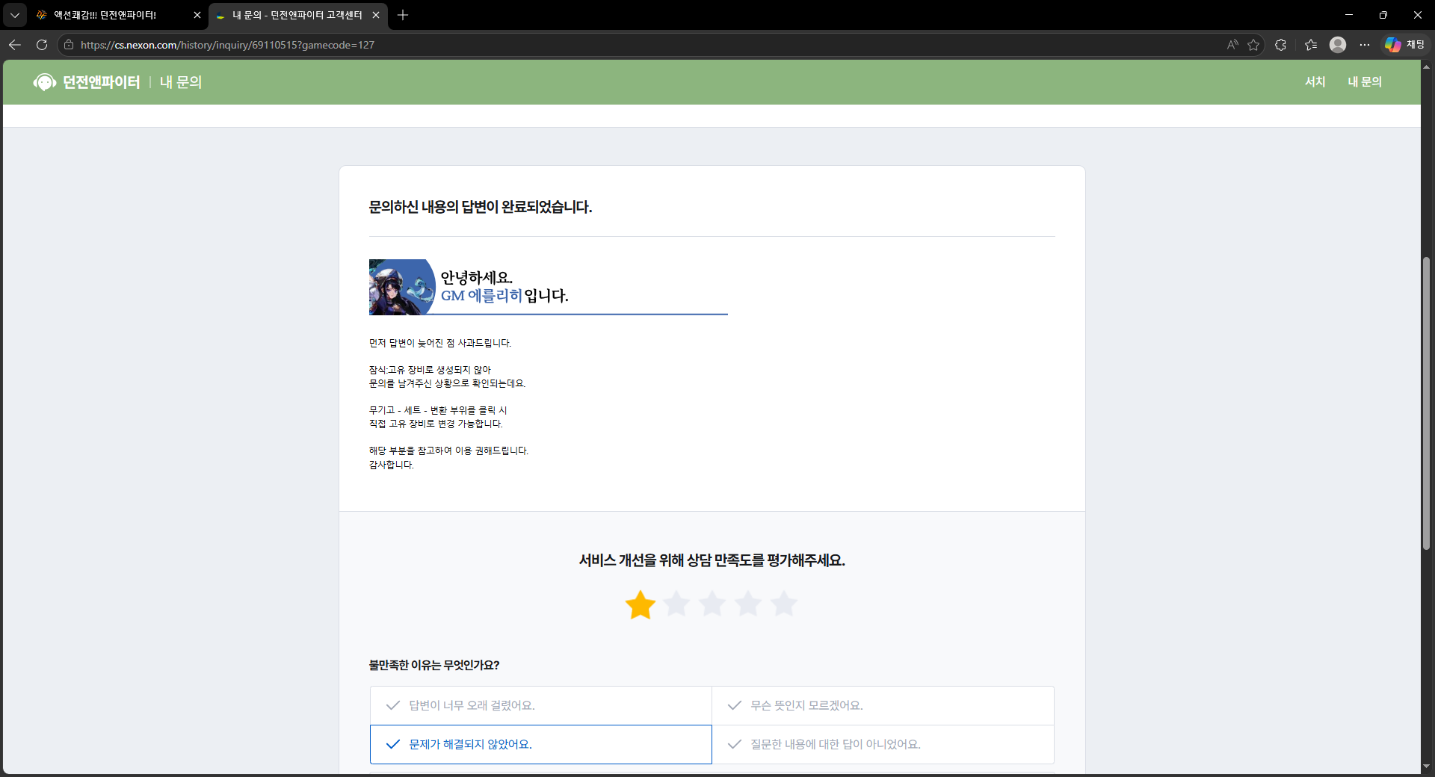Expand the tab search dropdown arrow

point(14,15)
